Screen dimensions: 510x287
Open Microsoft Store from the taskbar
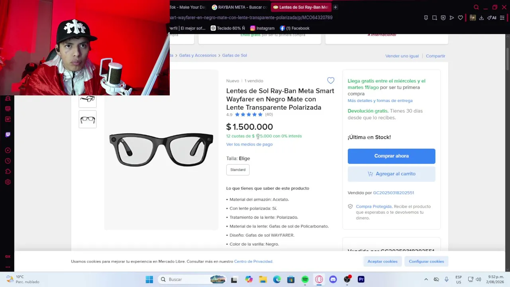291,279
